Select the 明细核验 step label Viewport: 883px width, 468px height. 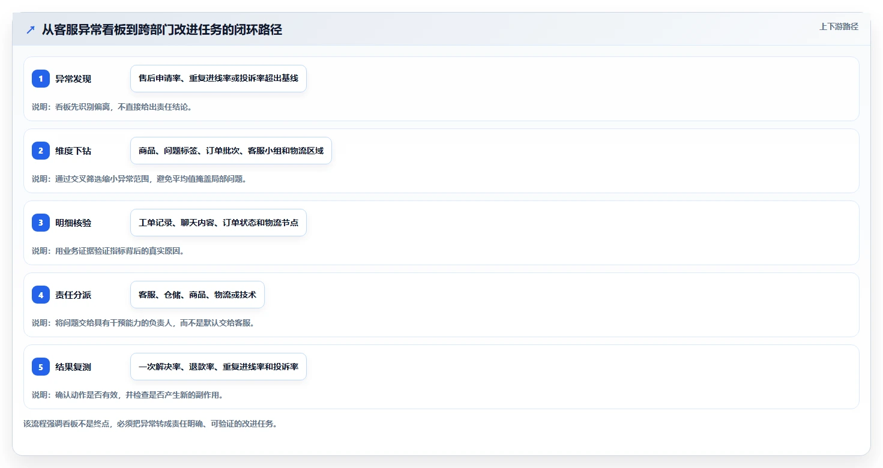pyautogui.click(x=73, y=223)
